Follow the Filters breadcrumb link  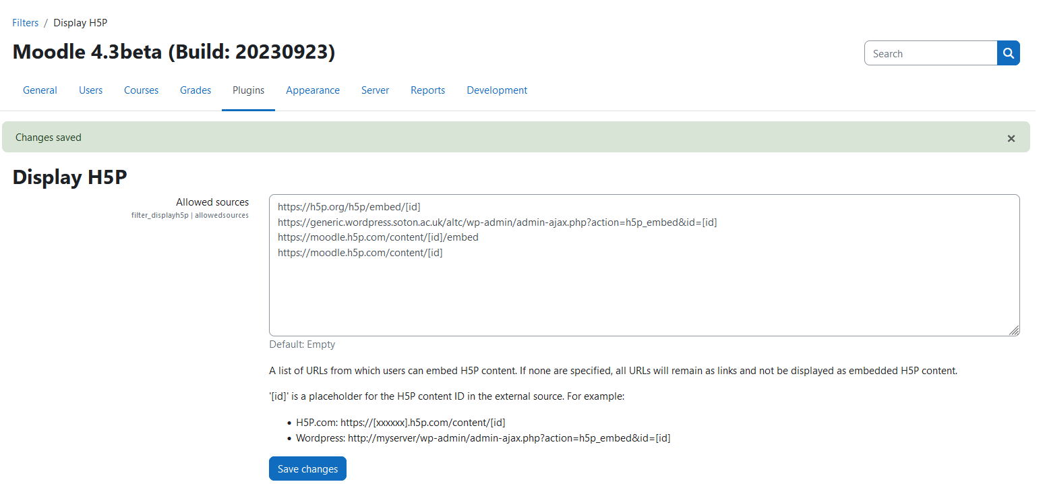tap(26, 23)
